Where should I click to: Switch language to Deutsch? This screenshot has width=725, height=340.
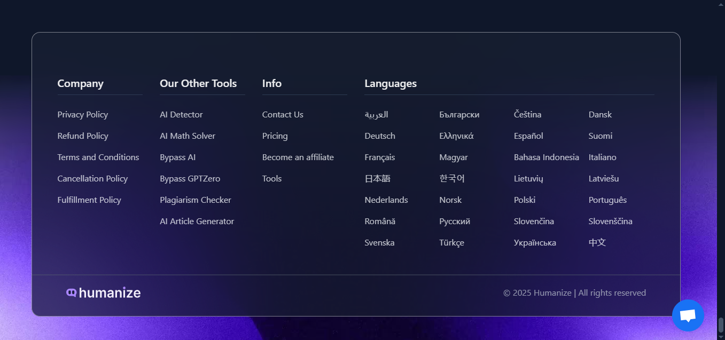379,136
